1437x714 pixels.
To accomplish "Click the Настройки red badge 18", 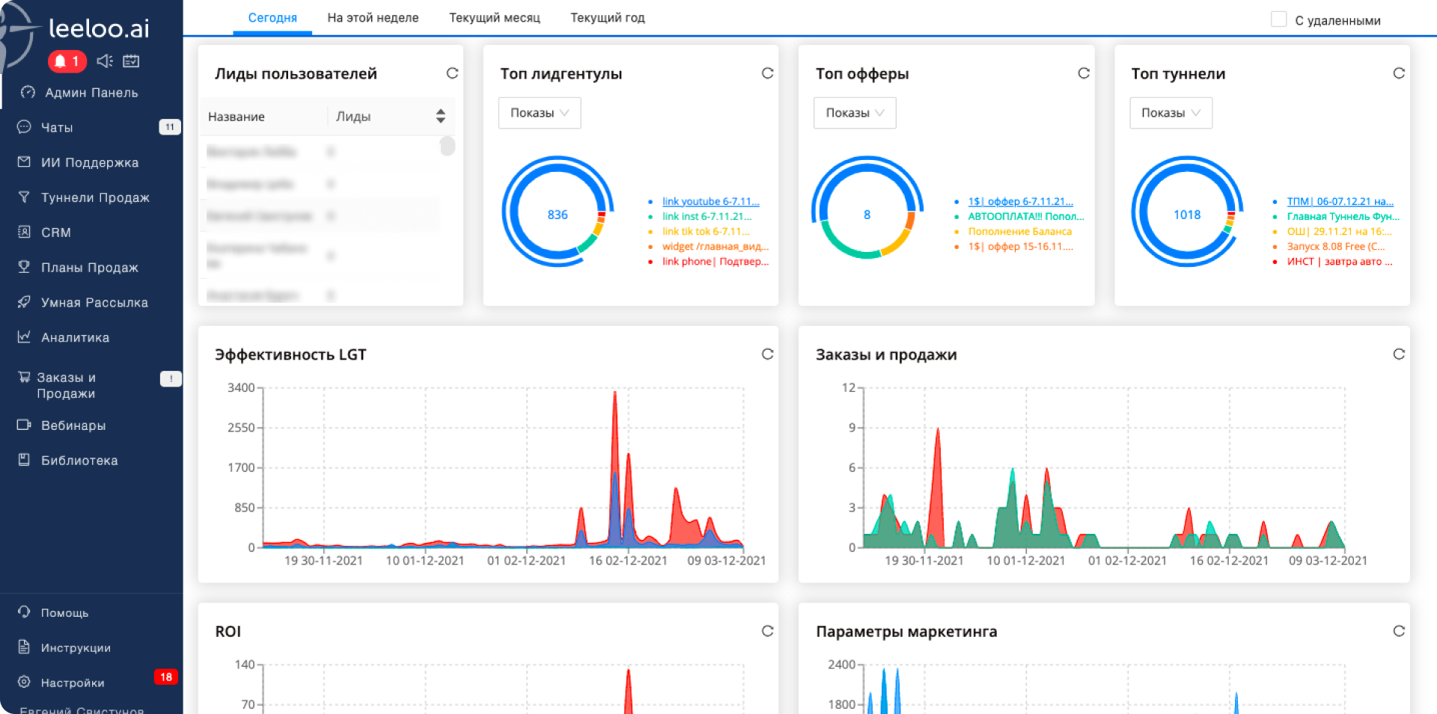I will pos(165,677).
